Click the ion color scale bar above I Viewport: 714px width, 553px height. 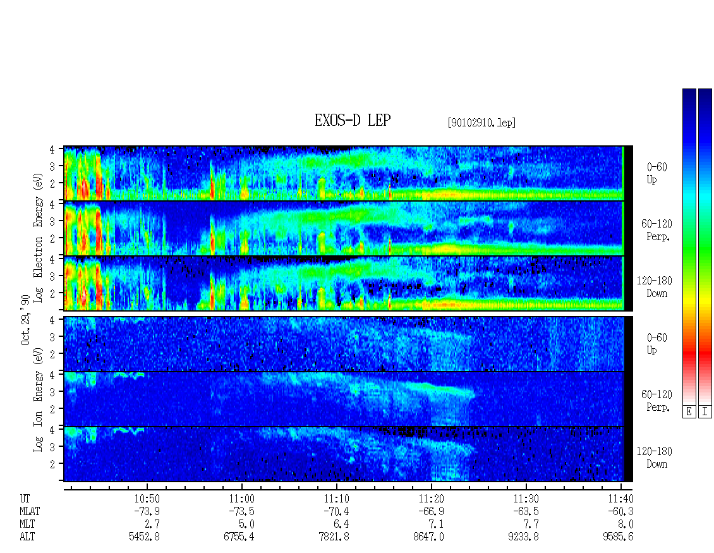coord(705,246)
